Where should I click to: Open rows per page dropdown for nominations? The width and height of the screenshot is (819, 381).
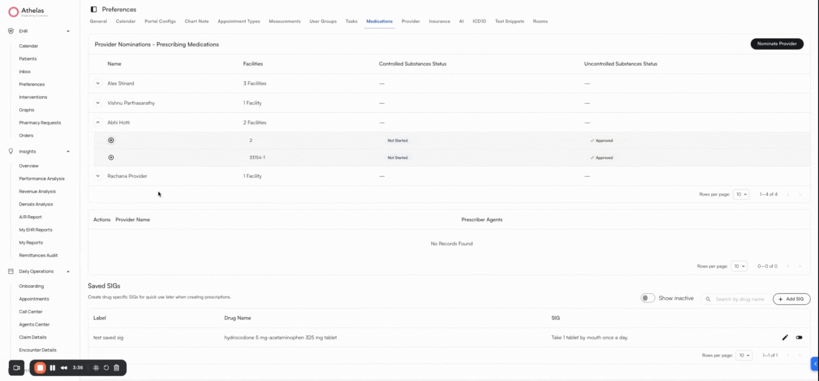pos(741,194)
